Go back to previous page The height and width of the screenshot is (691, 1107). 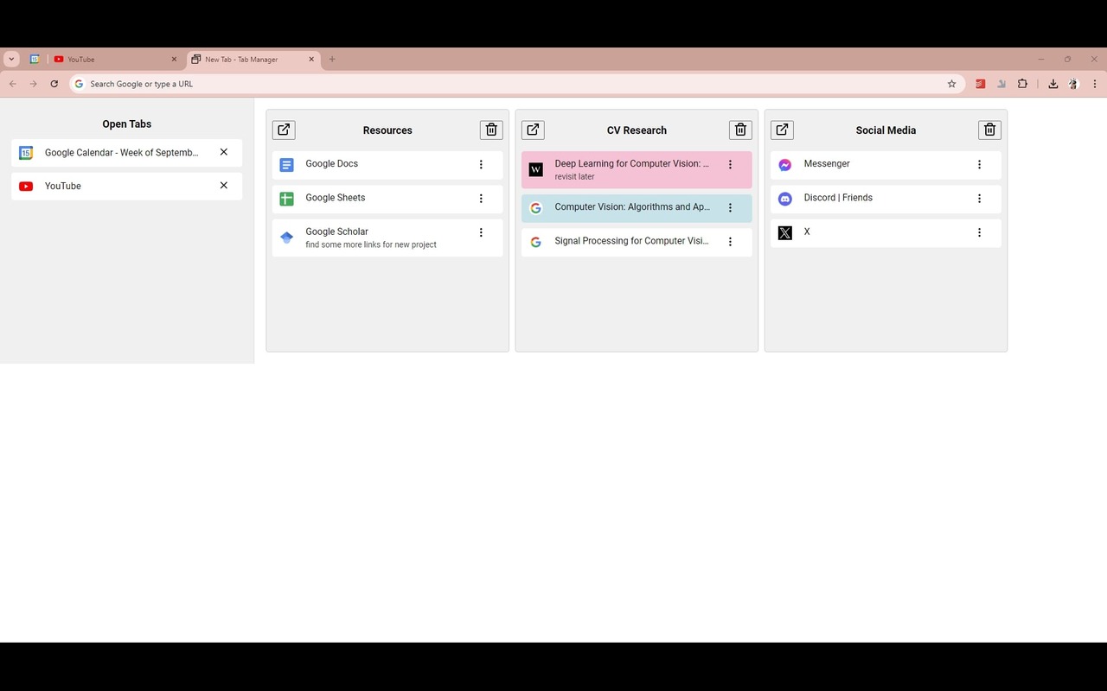[12, 84]
